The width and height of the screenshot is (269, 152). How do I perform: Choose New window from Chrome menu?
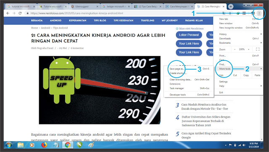click(x=238, y=23)
